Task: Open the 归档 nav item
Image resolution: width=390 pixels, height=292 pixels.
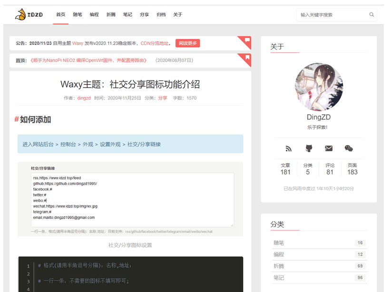Action: 161,15
